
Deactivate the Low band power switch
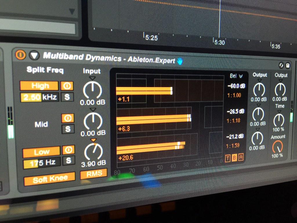[x=68, y=150]
